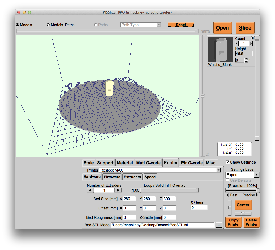This screenshot has height=250, width=275.
Task: Click the browse button for Bed STL Model
Action: (219, 225)
